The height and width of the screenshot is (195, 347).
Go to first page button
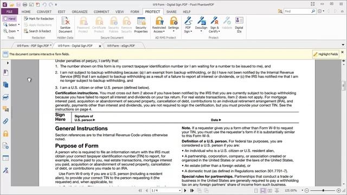coord(140,190)
